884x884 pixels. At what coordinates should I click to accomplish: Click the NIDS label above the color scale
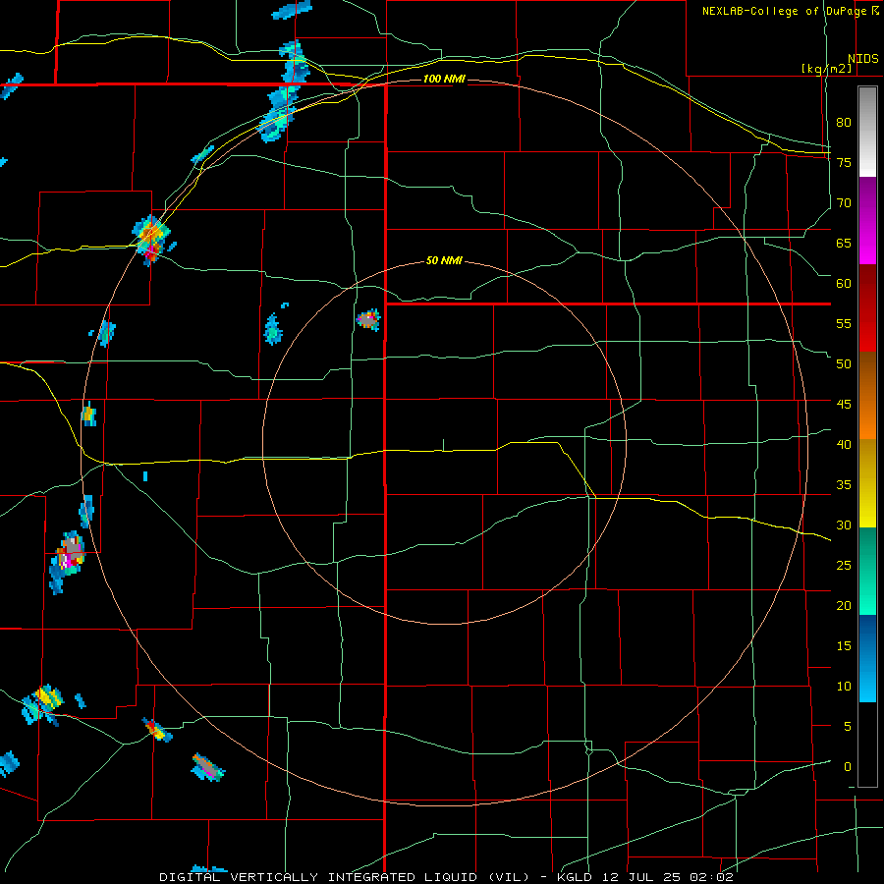[x=863, y=59]
